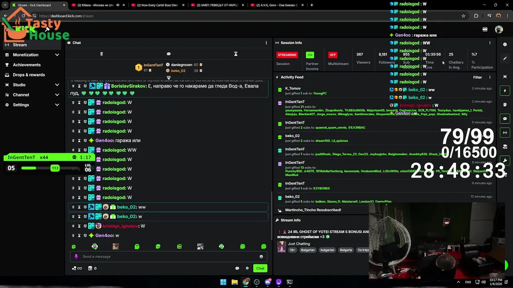
Task: Click the document note icon in right sidebar
Action: (505, 104)
